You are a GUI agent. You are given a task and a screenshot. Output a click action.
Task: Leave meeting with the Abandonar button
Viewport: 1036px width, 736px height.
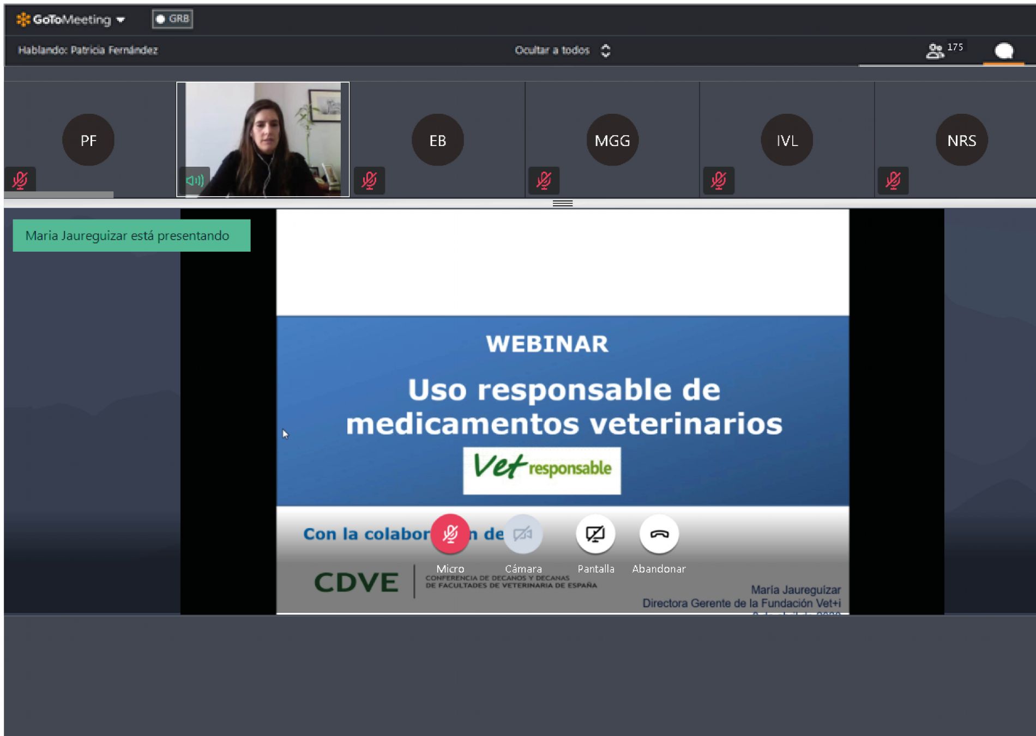coord(659,534)
